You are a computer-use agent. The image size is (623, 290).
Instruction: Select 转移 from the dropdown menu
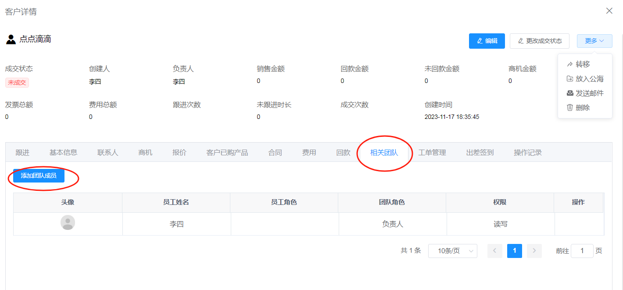583,64
